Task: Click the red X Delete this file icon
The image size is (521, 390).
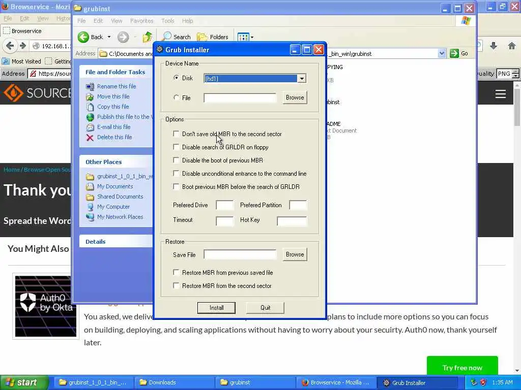Action: pyautogui.click(x=90, y=137)
